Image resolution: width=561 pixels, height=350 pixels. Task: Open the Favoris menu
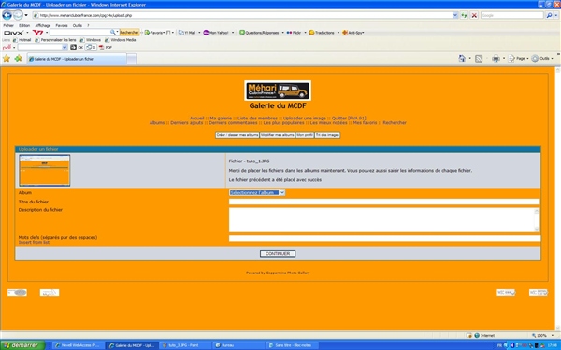coord(62,25)
